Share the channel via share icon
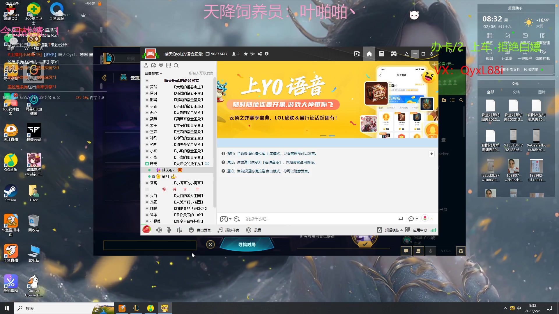559x314 pixels. point(260,54)
